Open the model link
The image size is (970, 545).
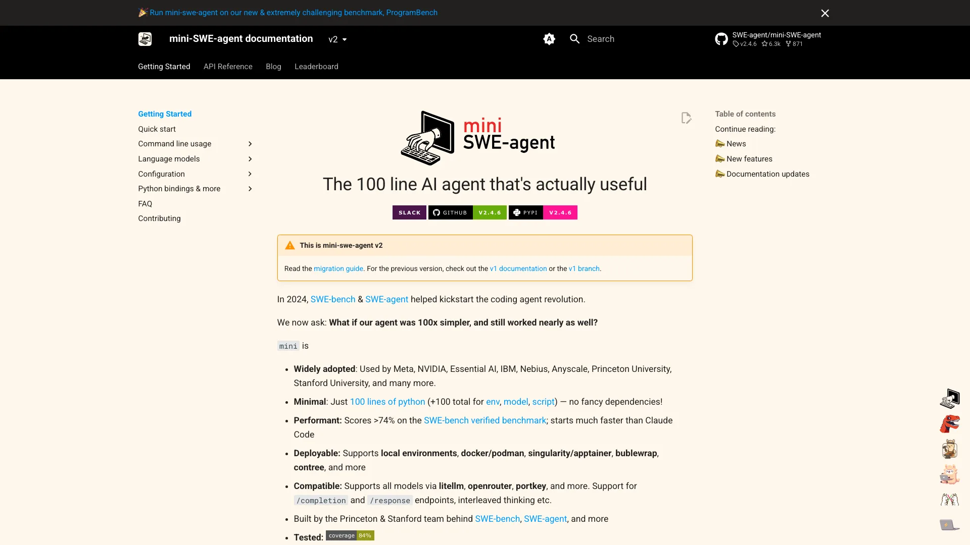pos(516,402)
